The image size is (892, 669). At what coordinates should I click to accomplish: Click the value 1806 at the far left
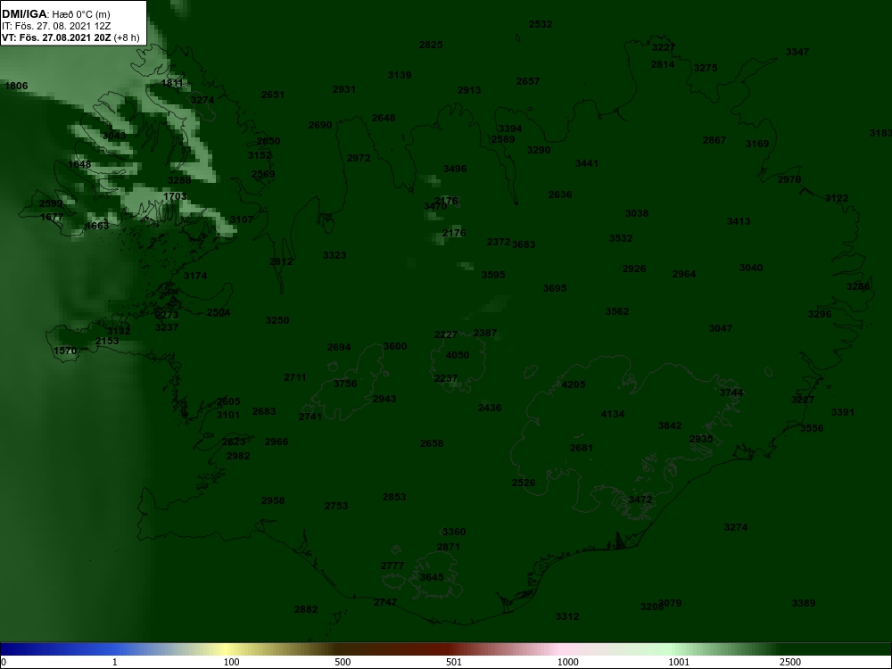tap(16, 86)
